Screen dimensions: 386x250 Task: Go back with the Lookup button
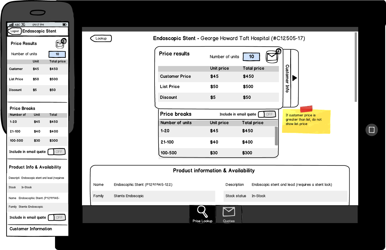tap(101, 38)
